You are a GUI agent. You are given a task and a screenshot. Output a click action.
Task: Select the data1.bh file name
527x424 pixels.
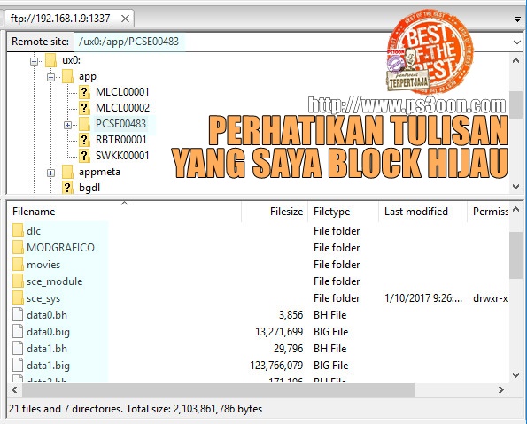click(47, 349)
